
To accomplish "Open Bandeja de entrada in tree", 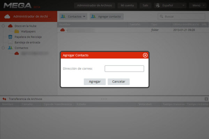I will [27, 43].
